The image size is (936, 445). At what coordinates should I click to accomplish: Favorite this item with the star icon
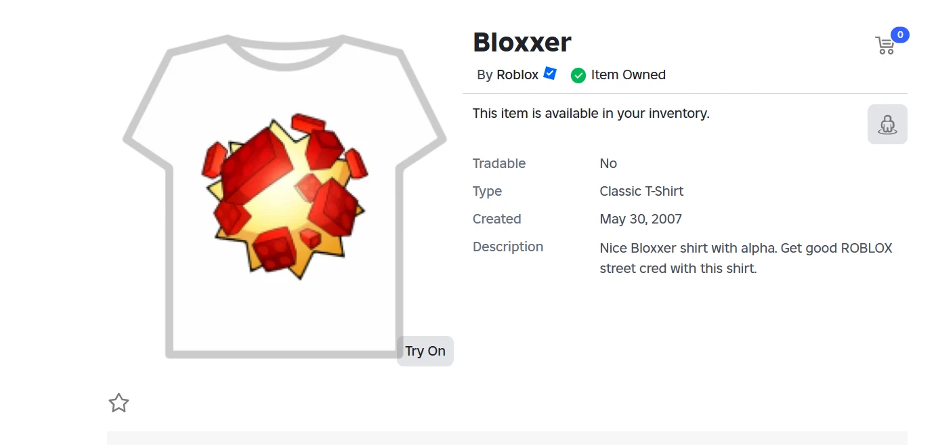click(x=119, y=403)
